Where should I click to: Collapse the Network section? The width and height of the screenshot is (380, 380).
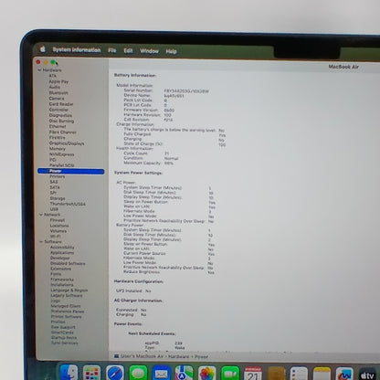pyautogui.click(x=41, y=215)
